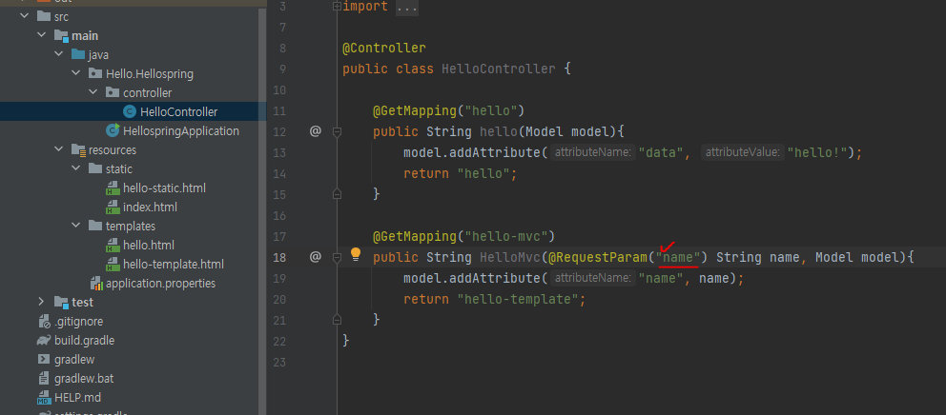The image size is (946, 415).
Task: Click the gradlew.bat file icon
Action: [44, 378]
